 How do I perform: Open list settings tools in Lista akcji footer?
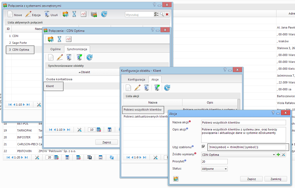155,157
